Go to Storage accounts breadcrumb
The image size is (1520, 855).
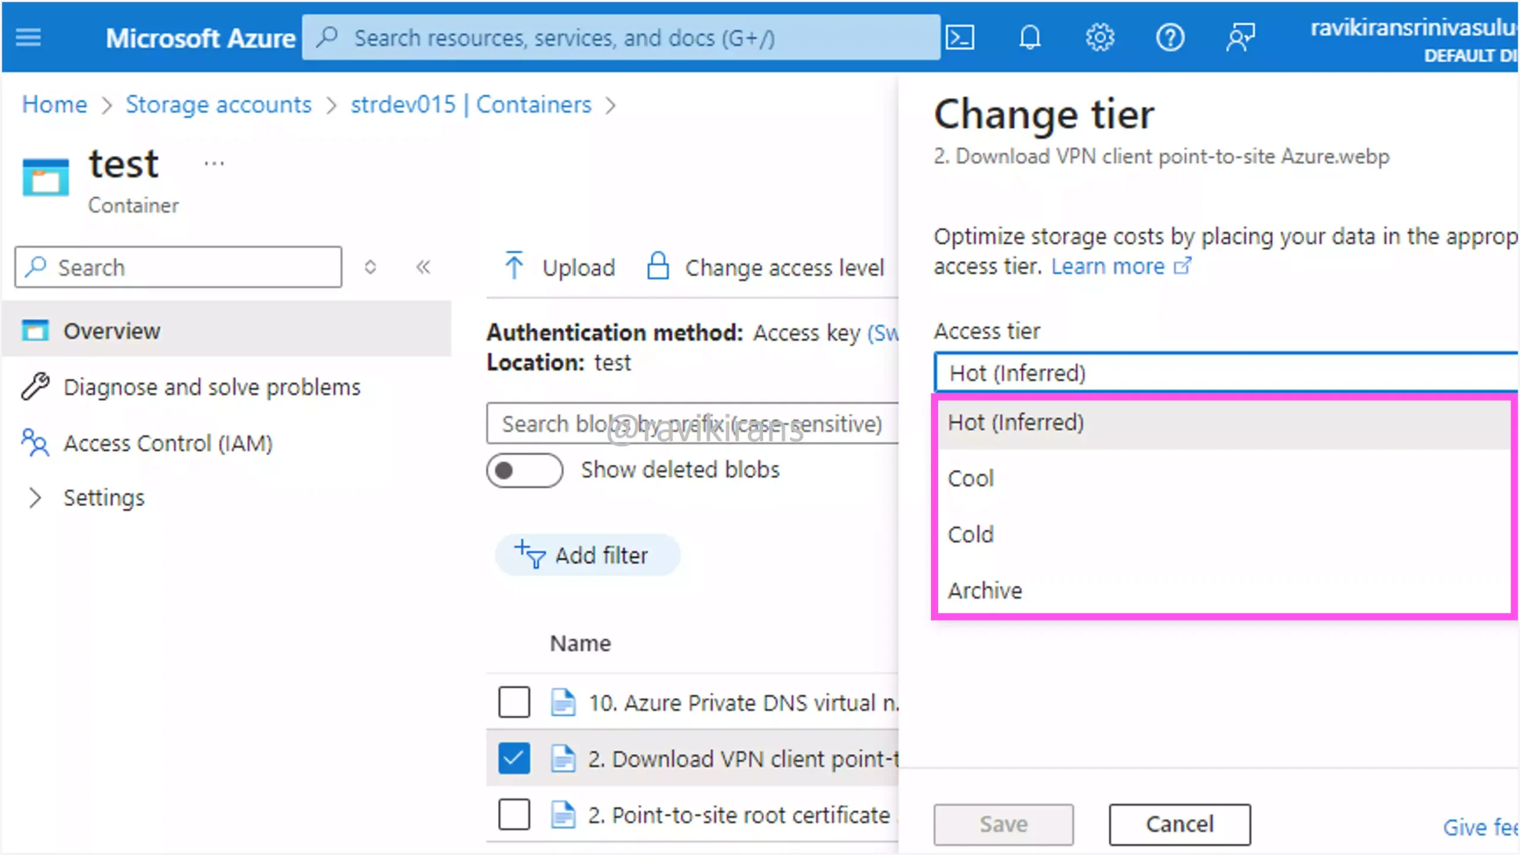click(218, 104)
